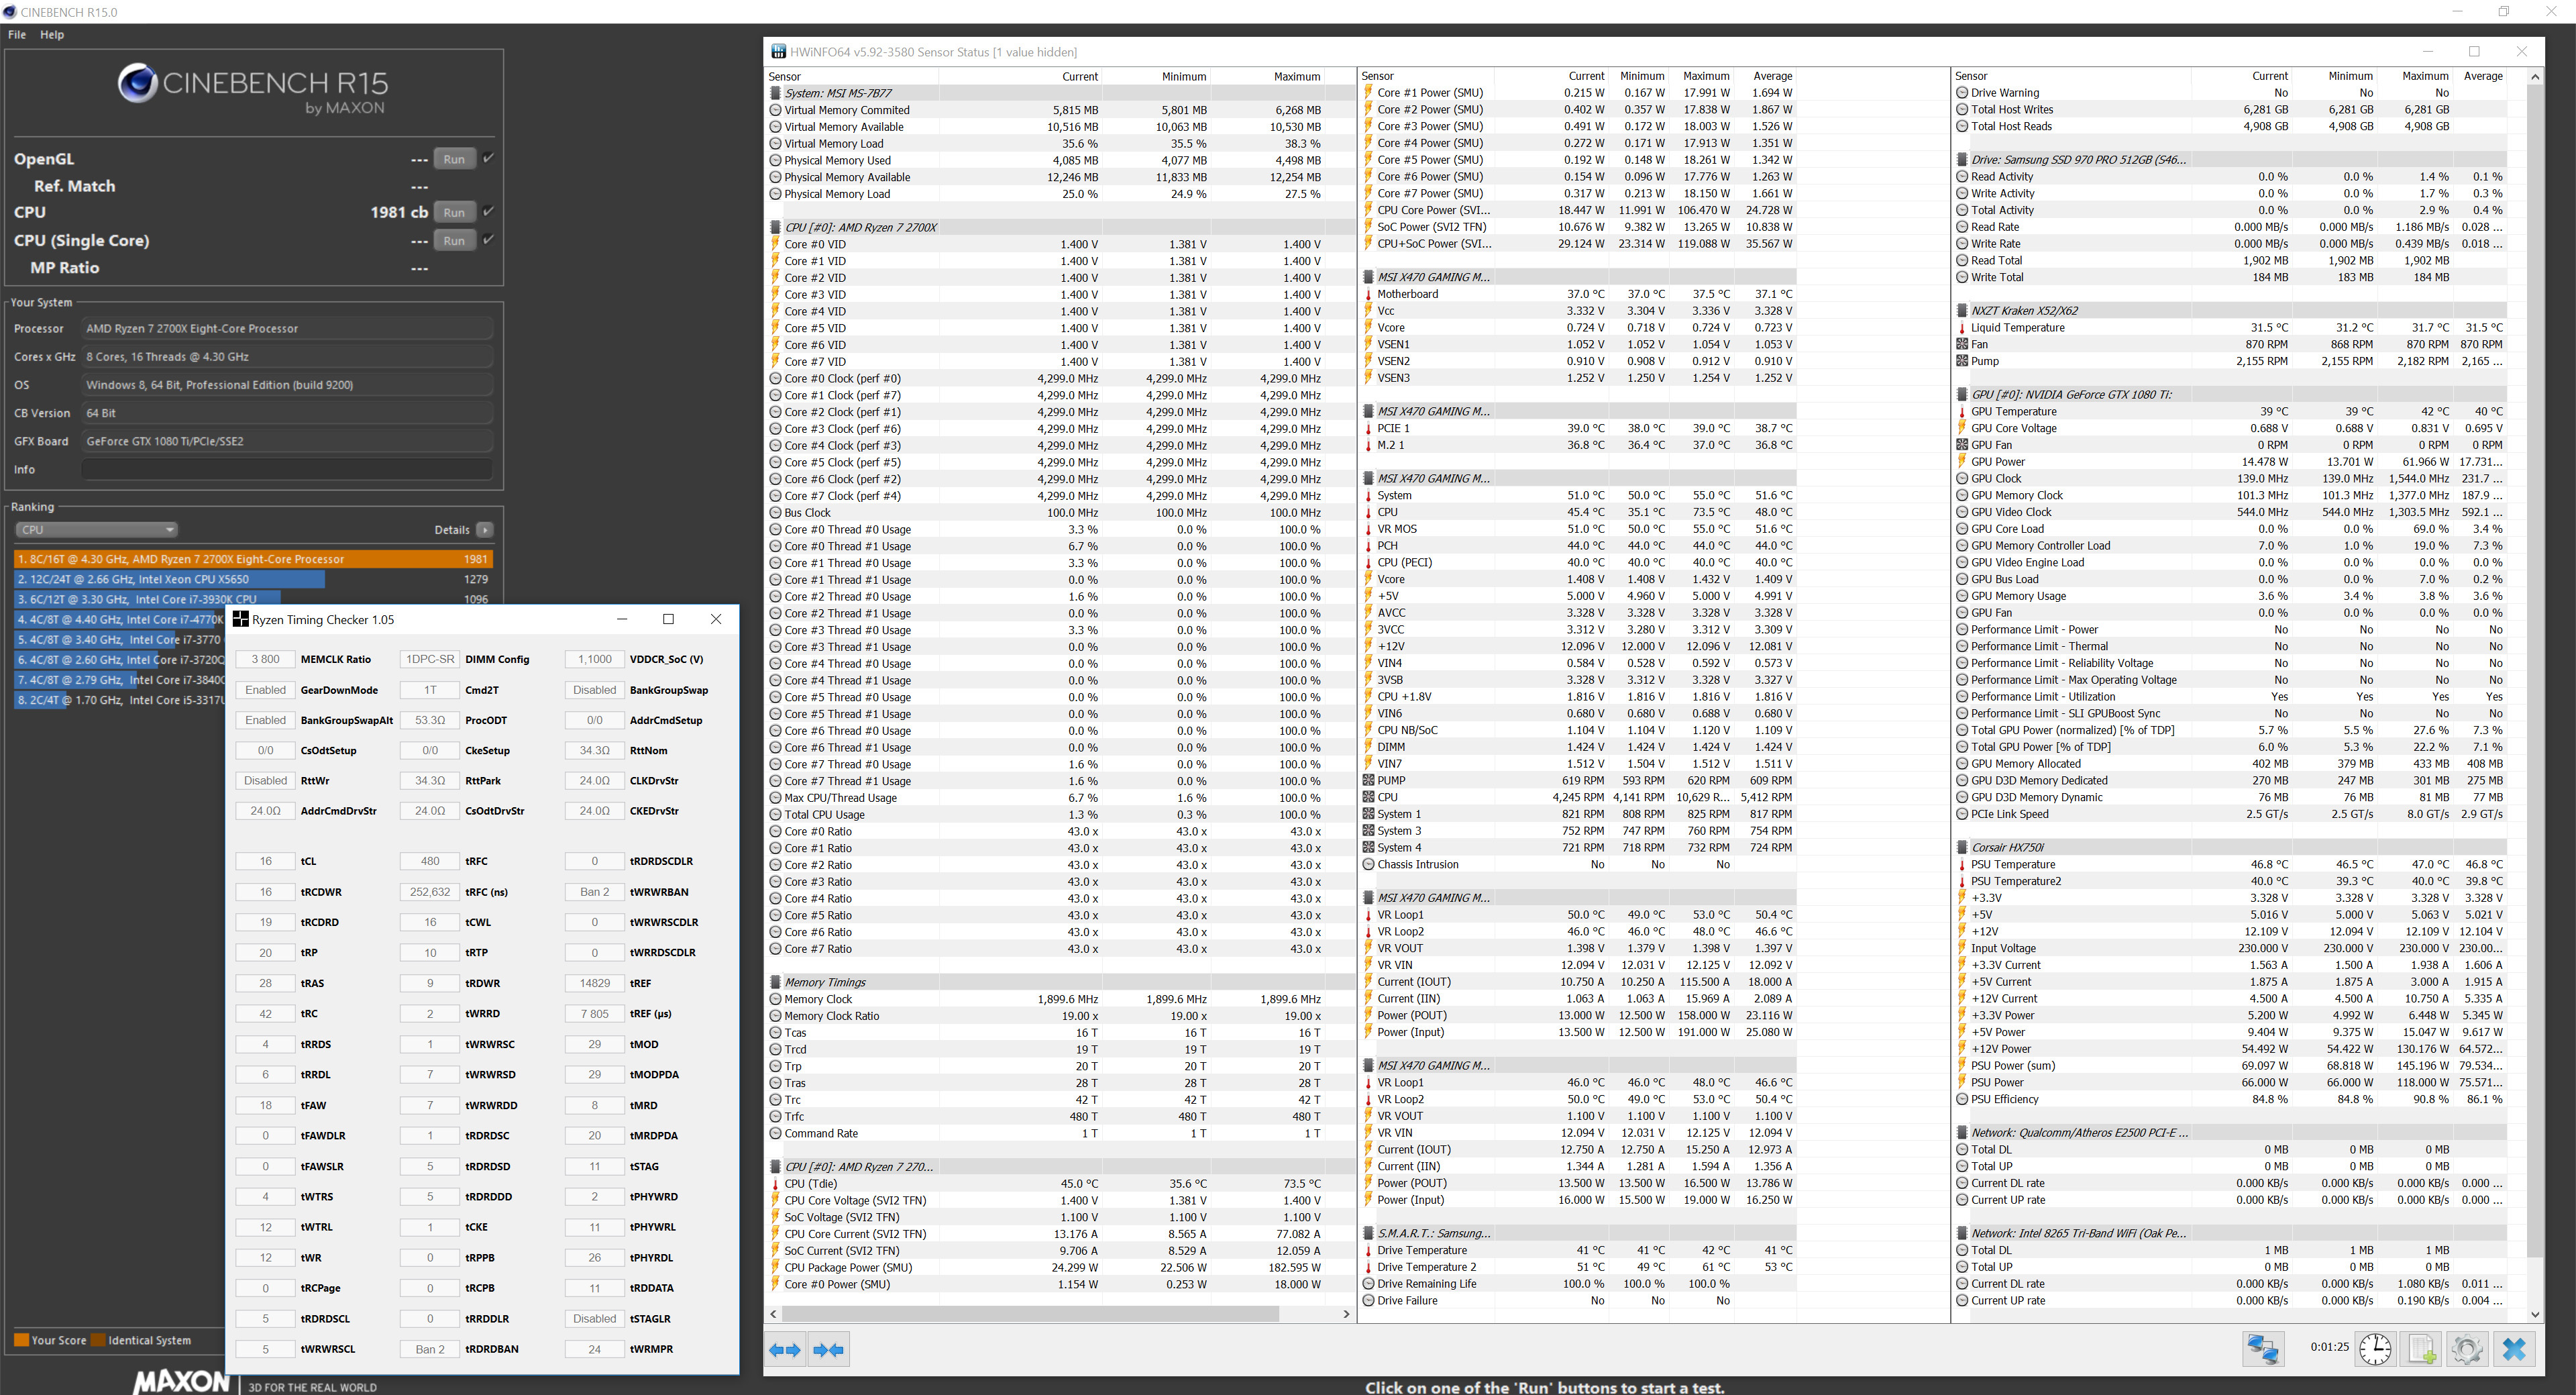Click the clock reset timer icon
This screenshot has width=2576, height=1395.
[2375, 1349]
